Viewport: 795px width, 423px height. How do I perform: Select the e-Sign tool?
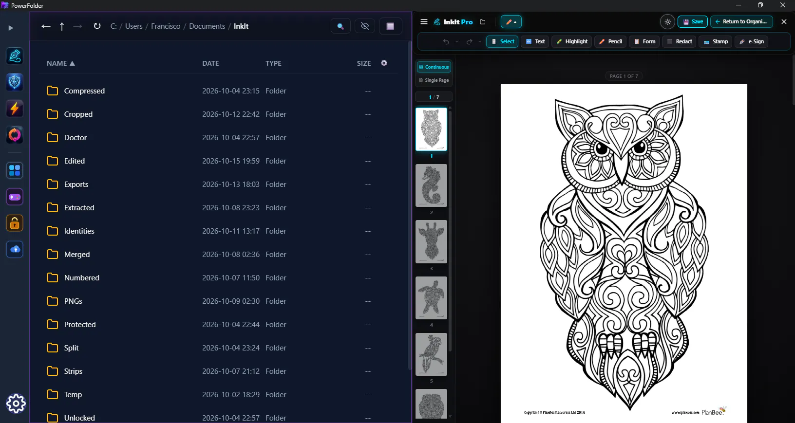tap(751, 41)
